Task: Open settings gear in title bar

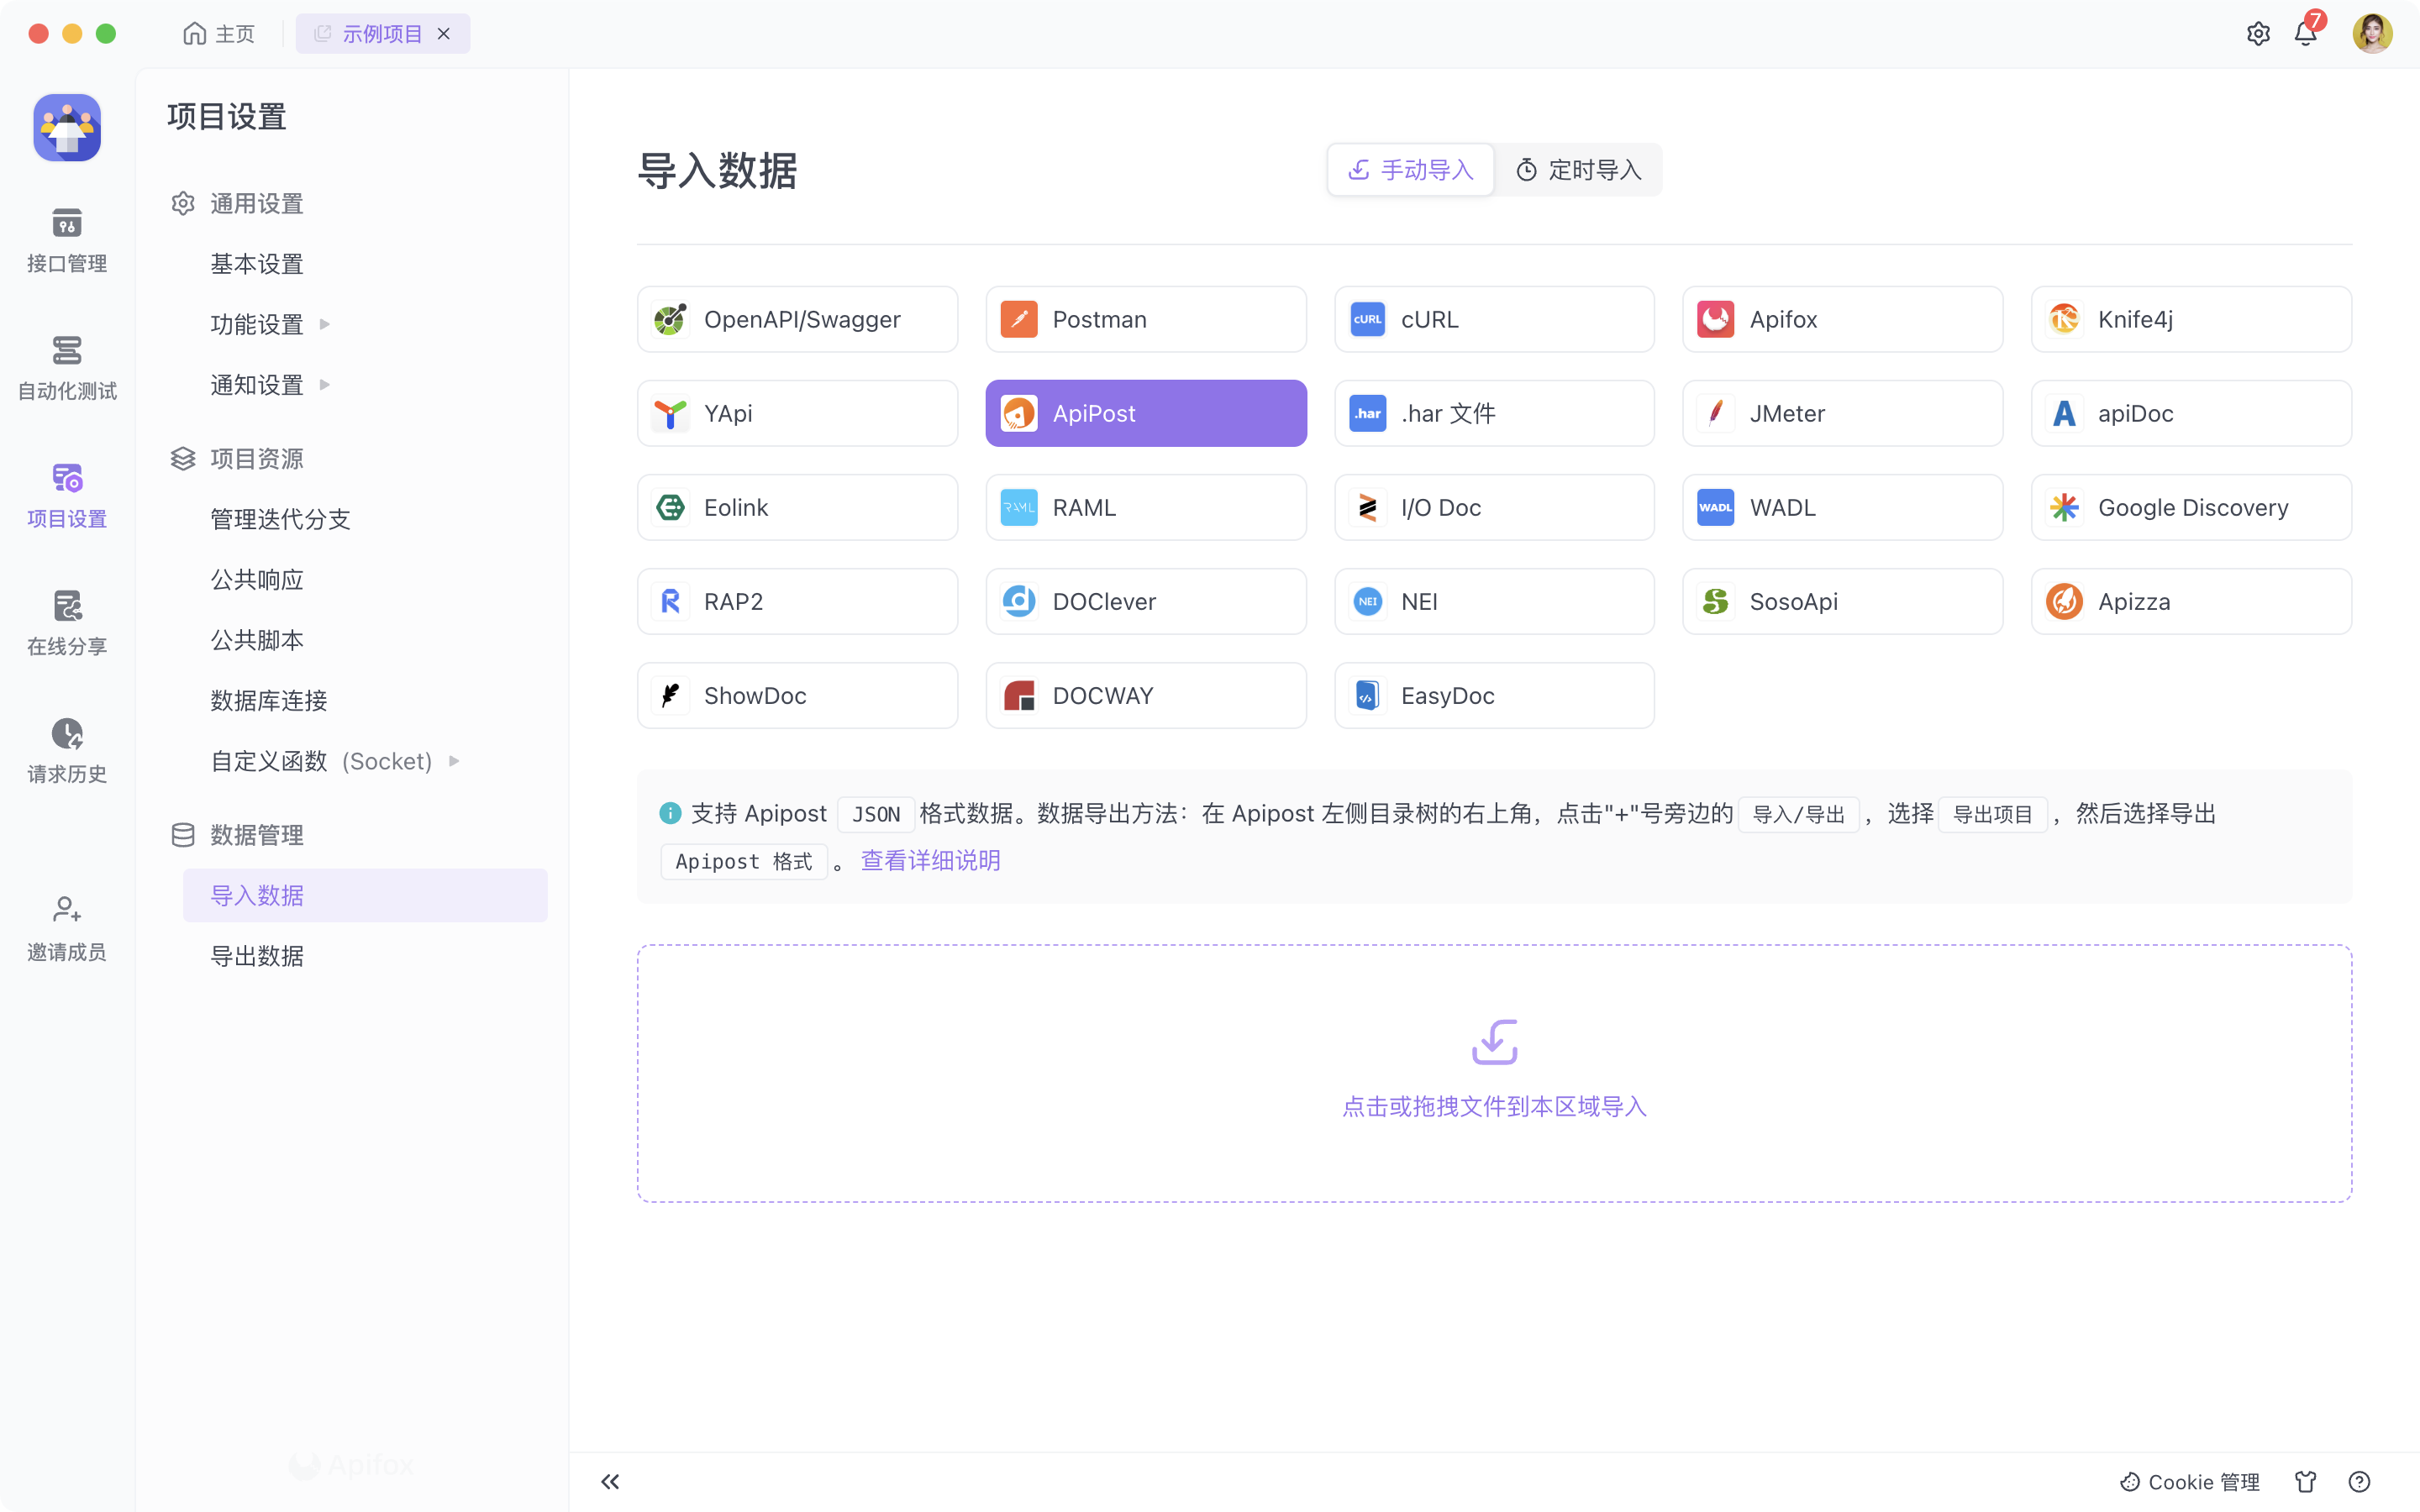Action: (2258, 34)
